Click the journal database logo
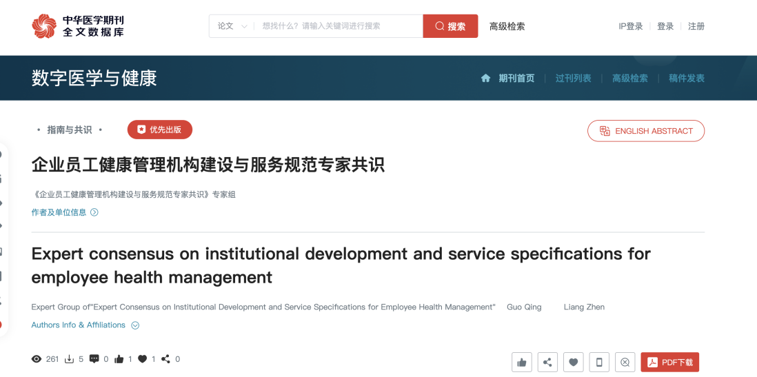757x377 pixels. pyautogui.click(x=78, y=26)
